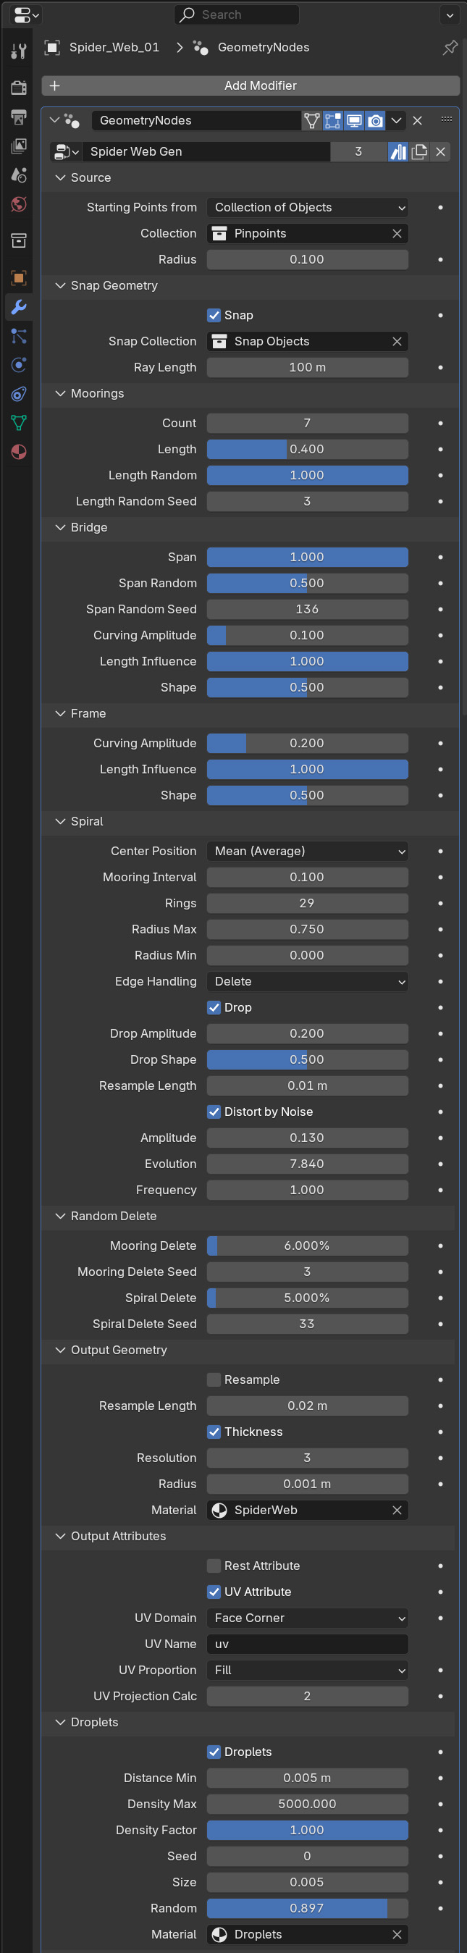Open the Physics properties tab

18,365
